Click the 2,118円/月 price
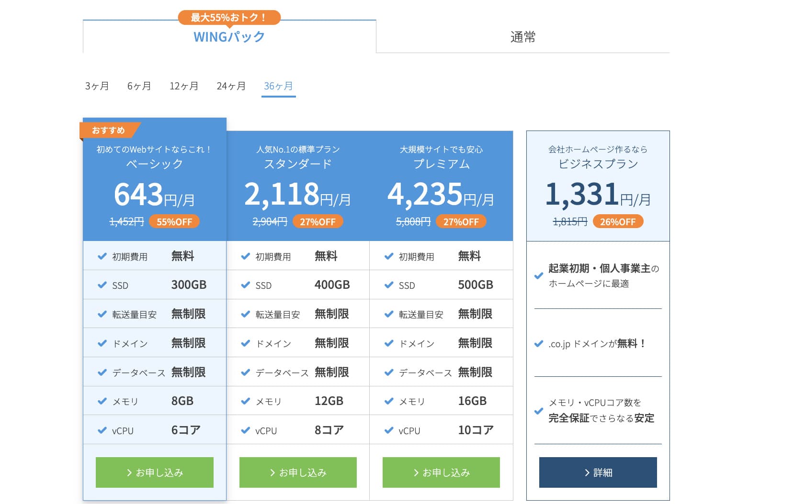The width and height of the screenshot is (794, 504). [298, 194]
